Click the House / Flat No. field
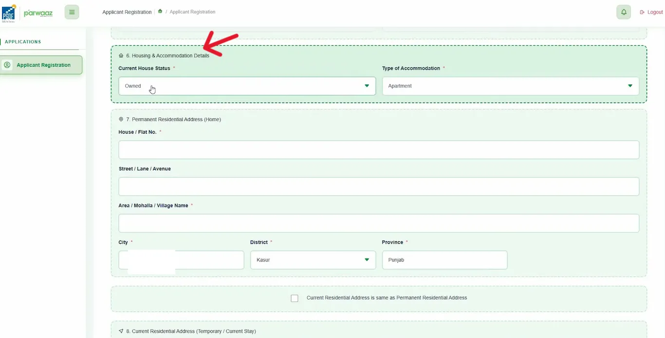This screenshot has width=665, height=338. point(379,150)
